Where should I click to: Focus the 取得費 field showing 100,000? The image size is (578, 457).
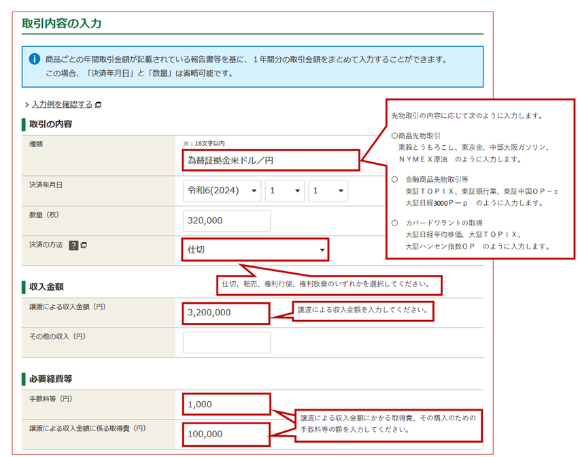[x=226, y=434]
